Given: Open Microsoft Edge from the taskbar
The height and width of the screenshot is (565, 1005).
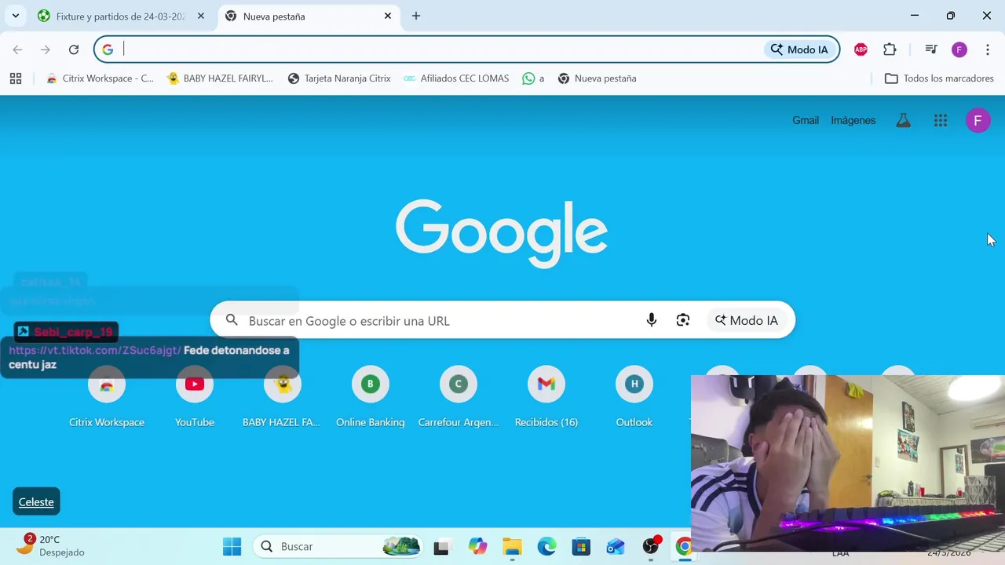Looking at the screenshot, I should point(546,546).
